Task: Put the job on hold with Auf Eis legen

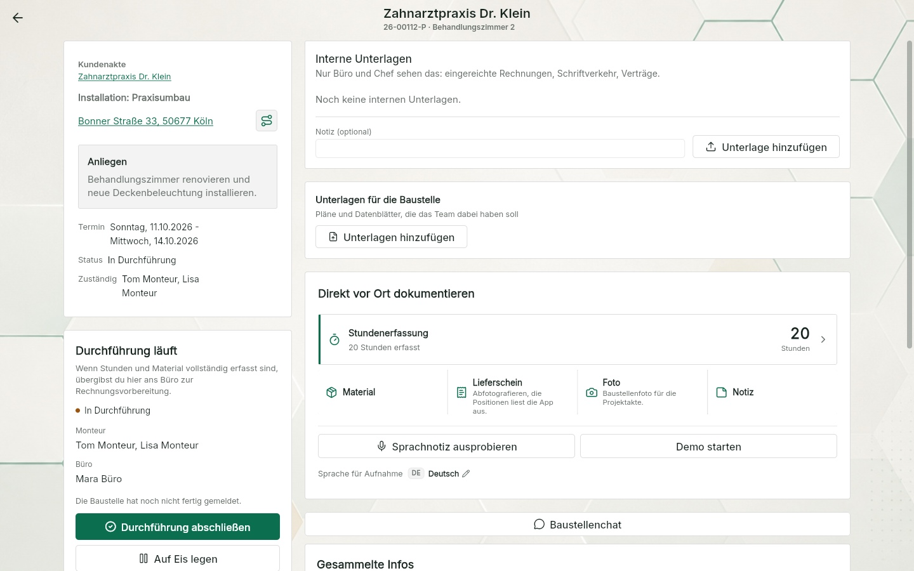Action: click(178, 558)
